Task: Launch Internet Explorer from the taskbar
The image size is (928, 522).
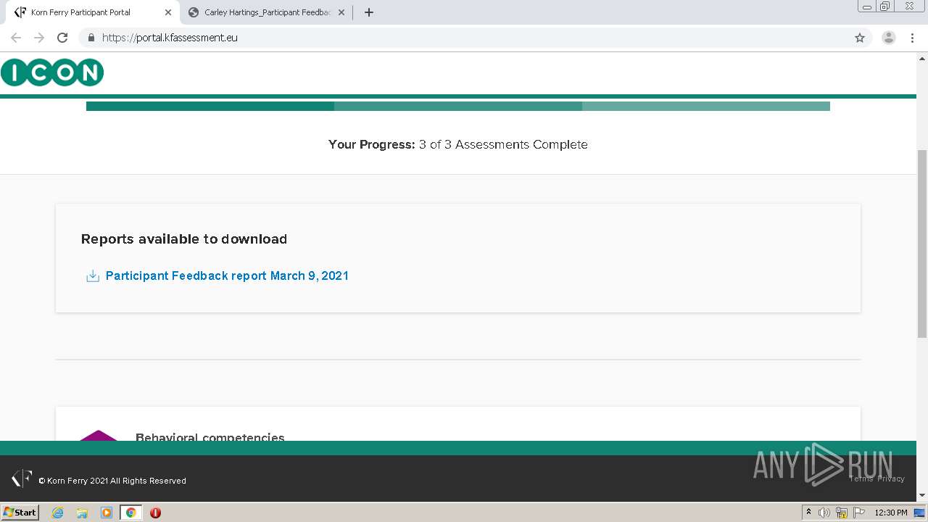Action: point(58,513)
